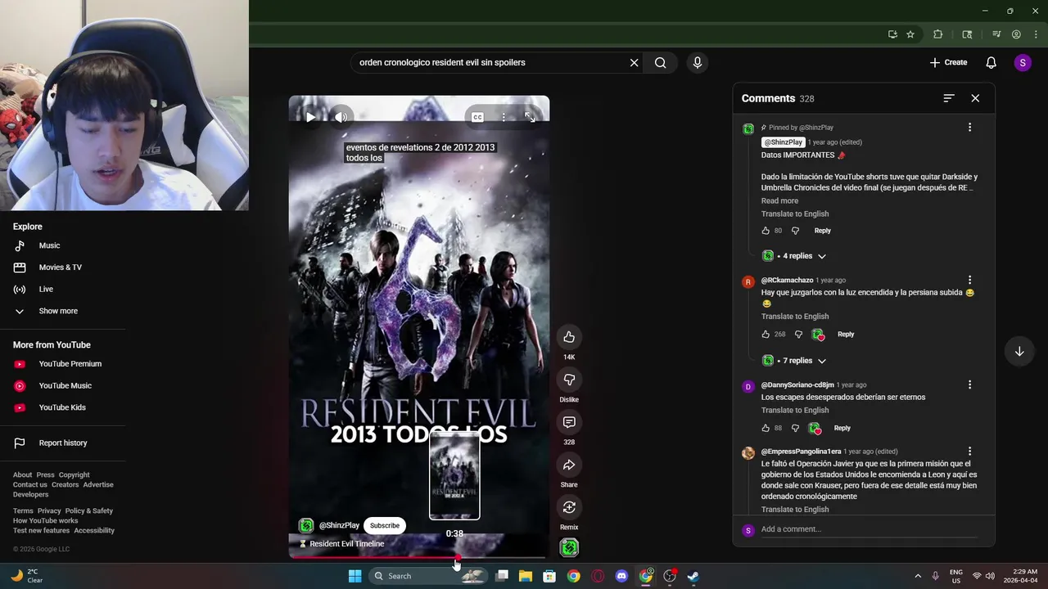Mute the Shorts video volume

pos(341,118)
